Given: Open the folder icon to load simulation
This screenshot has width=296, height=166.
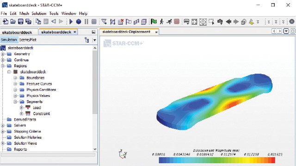Looking at the screenshot, I should click(x=13, y=22).
